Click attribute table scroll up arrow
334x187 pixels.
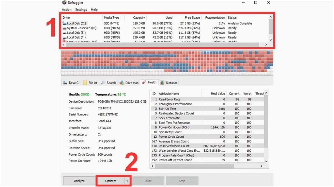(x=266, y=93)
